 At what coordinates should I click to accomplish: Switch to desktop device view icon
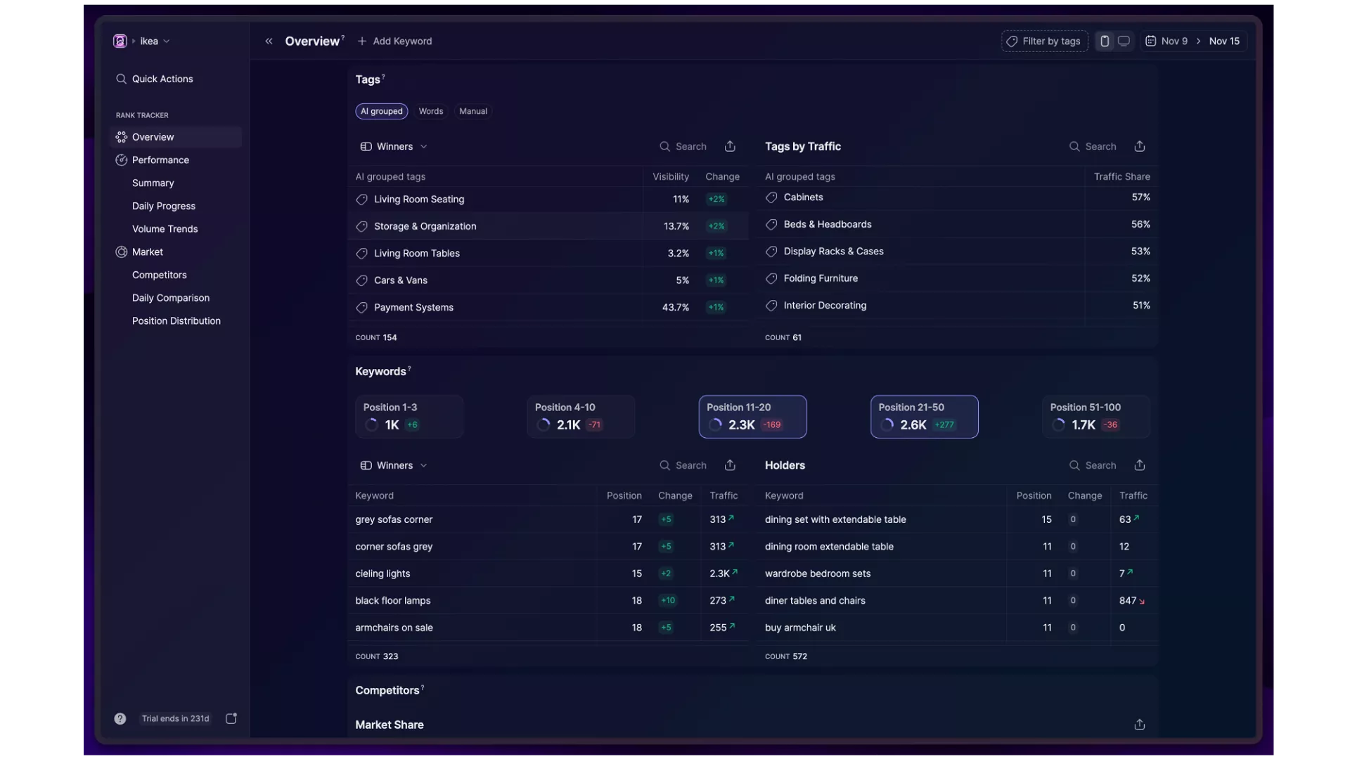pos(1124,41)
